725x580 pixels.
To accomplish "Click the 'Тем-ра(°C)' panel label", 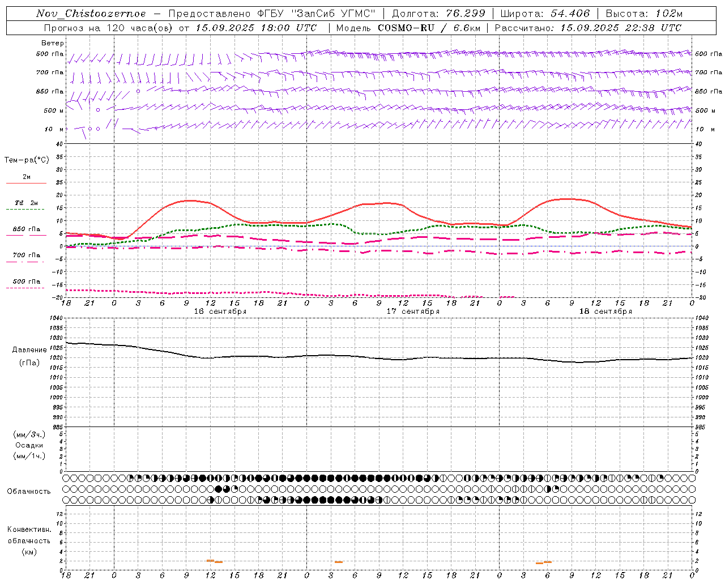I will pos(27,160).
